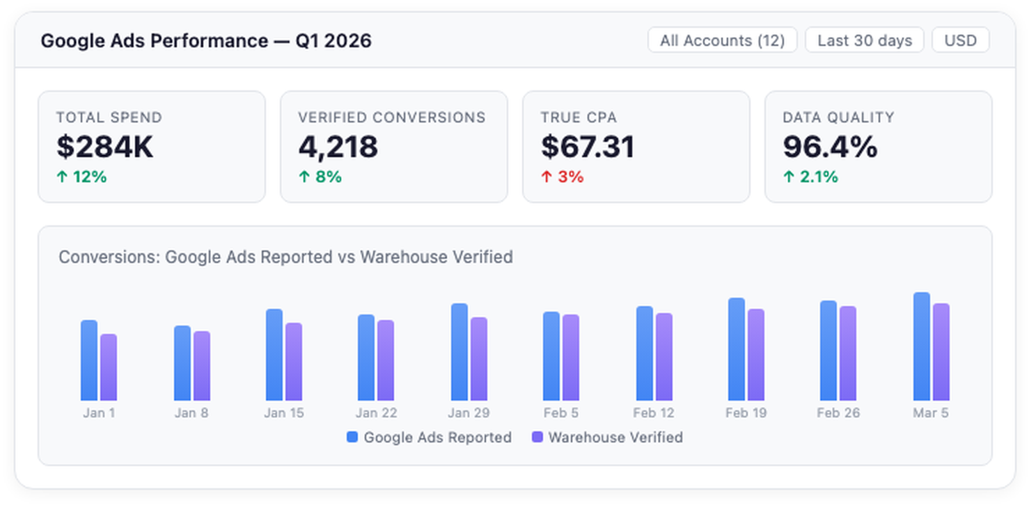The width and height of the screenshot is (1029, 505).
Task: Toggle the Warehouse Verified series in legend
Action: coord(615,438)
